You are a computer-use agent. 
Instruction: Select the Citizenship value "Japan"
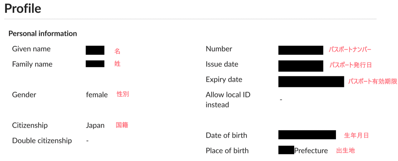95,126
